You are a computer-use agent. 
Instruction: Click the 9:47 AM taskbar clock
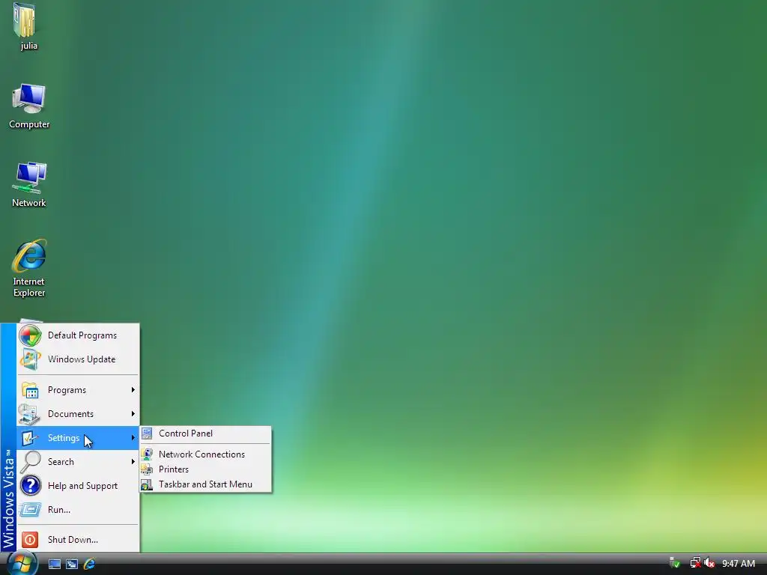click(739, 564)
